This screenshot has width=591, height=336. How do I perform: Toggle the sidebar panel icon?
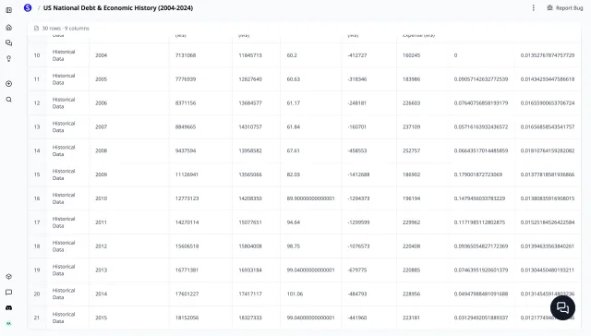point(9,10)
